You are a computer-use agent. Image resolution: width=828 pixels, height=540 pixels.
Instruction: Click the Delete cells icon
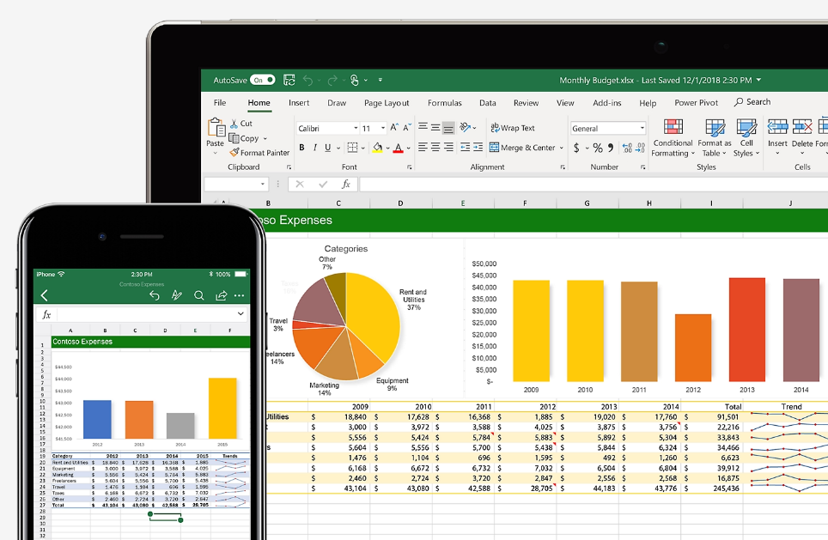coord(802,127)
